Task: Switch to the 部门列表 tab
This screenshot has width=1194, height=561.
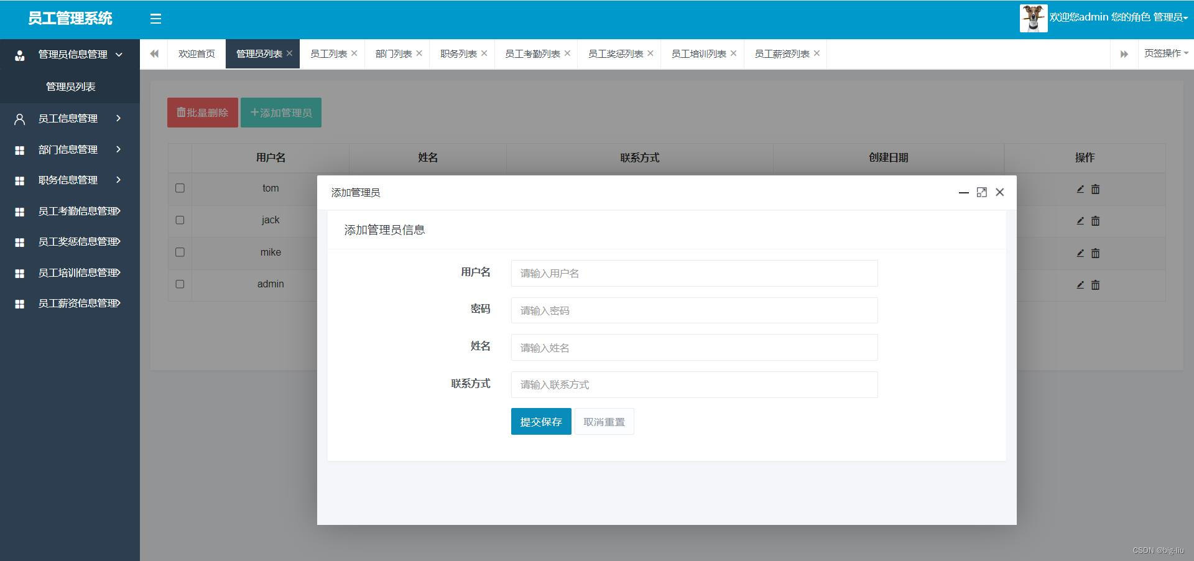Action: coord(393,54)
